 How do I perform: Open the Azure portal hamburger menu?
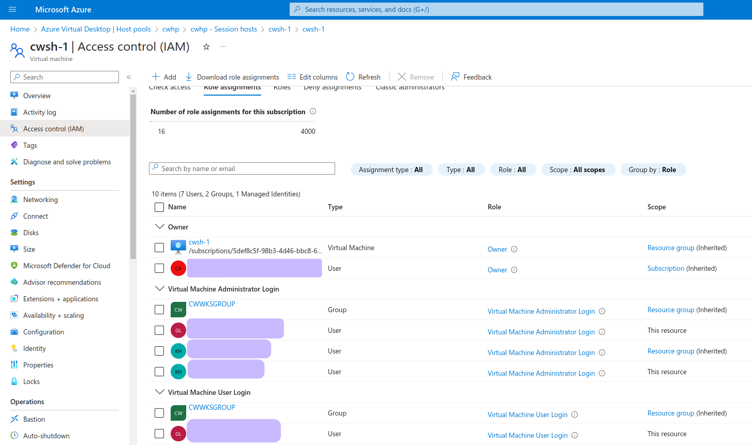click(12, 9)
